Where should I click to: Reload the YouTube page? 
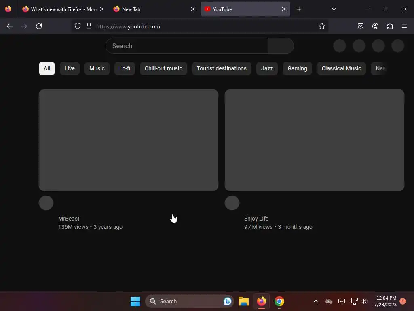click(x=39, y=26)
